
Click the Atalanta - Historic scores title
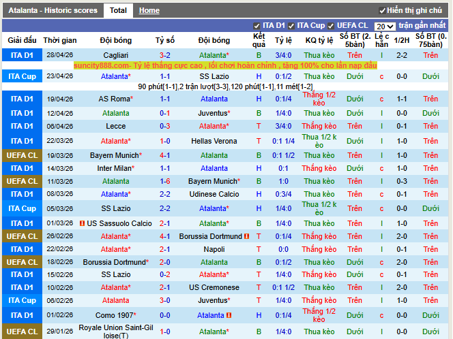coord(53,10)
